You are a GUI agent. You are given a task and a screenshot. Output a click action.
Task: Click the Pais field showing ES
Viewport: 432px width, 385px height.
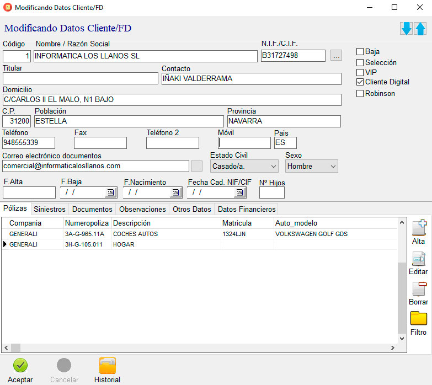pos(286,143)
